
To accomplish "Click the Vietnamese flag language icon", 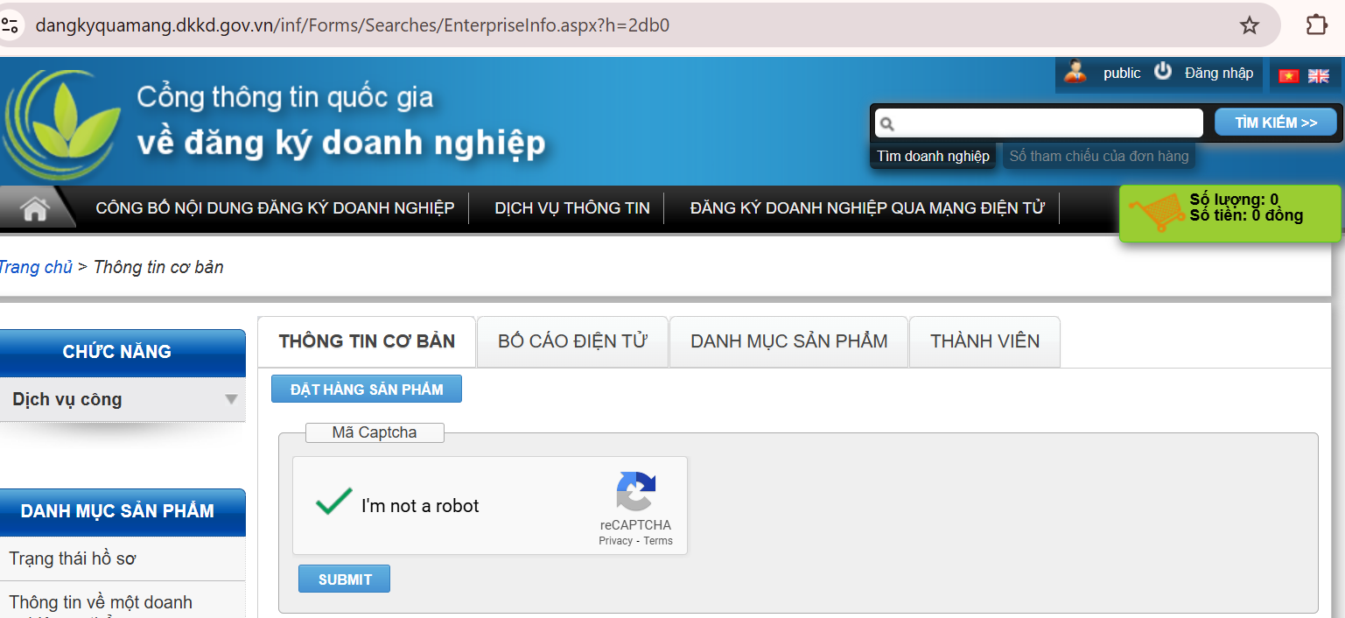I will (1288, 76).
